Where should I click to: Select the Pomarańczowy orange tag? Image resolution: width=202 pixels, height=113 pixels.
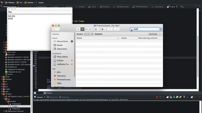[64, 79]
